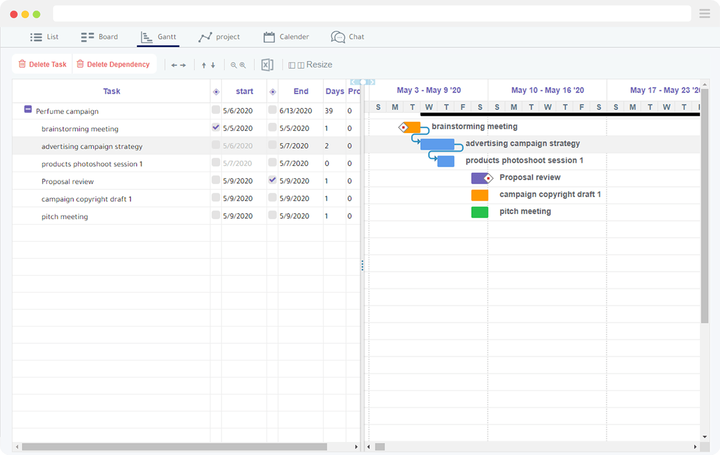
Task: Select the green pitch meeting bar
Action: pyautogui.click(x=480, y=212)
